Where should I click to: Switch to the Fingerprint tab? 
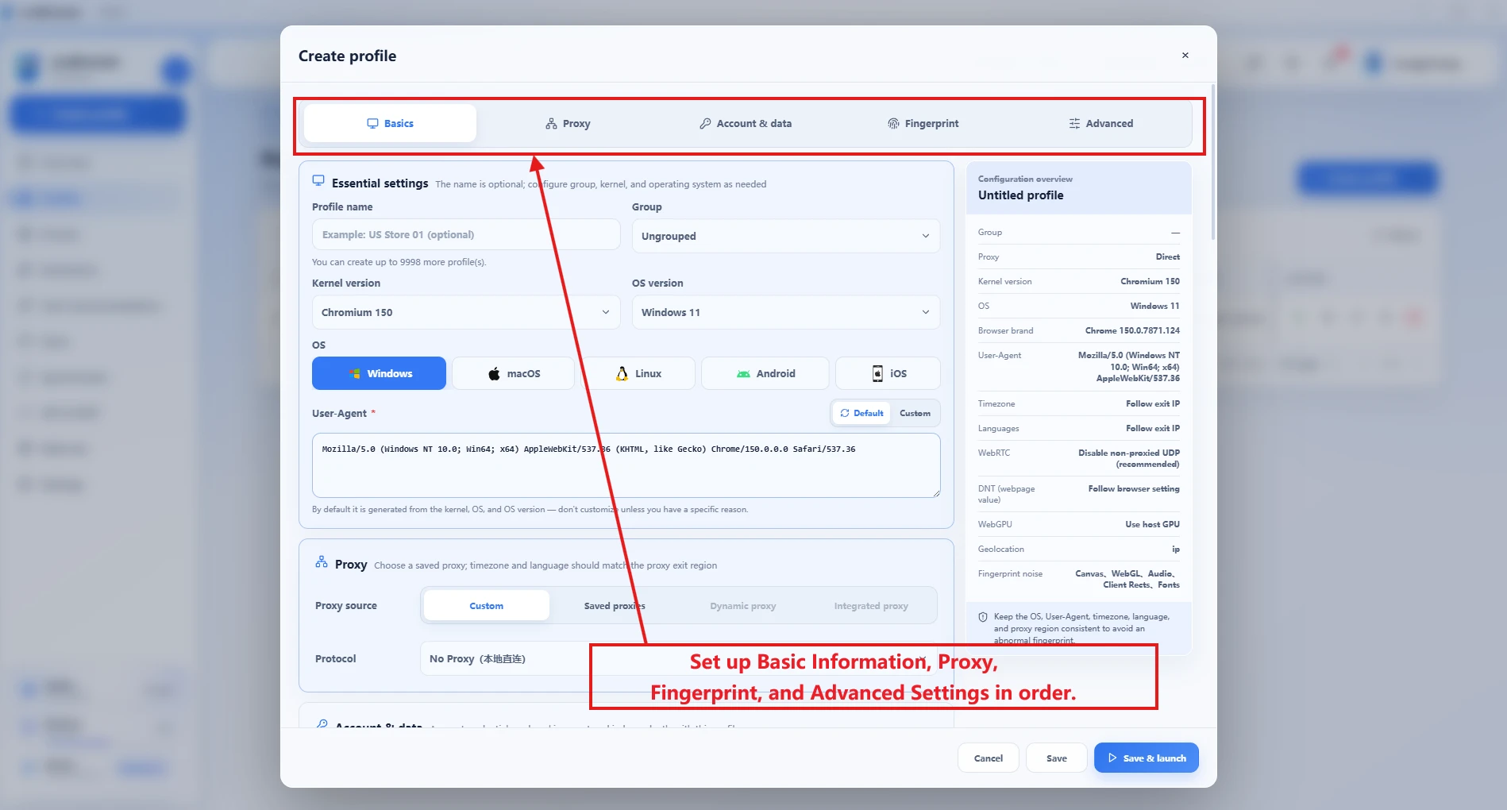click(923, 123)
